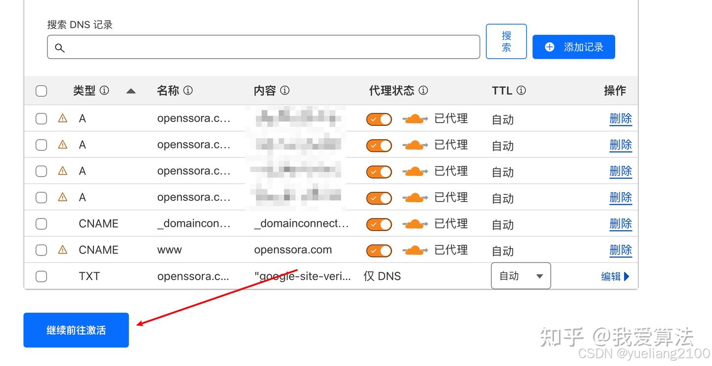Select the TXT record checkbox
This screenshot has height=366, width=712.
(42, 276)
